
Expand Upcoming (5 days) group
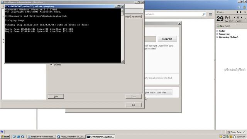(217, 37)
